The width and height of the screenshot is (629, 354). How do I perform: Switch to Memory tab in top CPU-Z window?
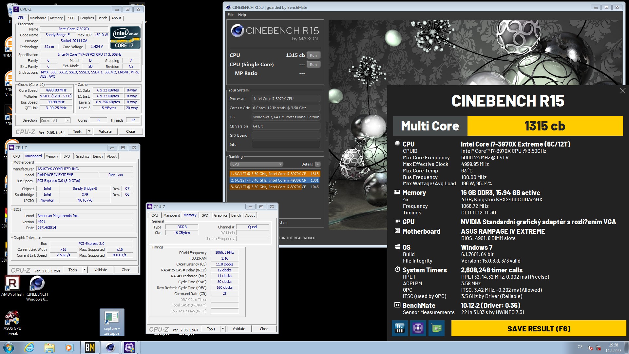point(56,18)
